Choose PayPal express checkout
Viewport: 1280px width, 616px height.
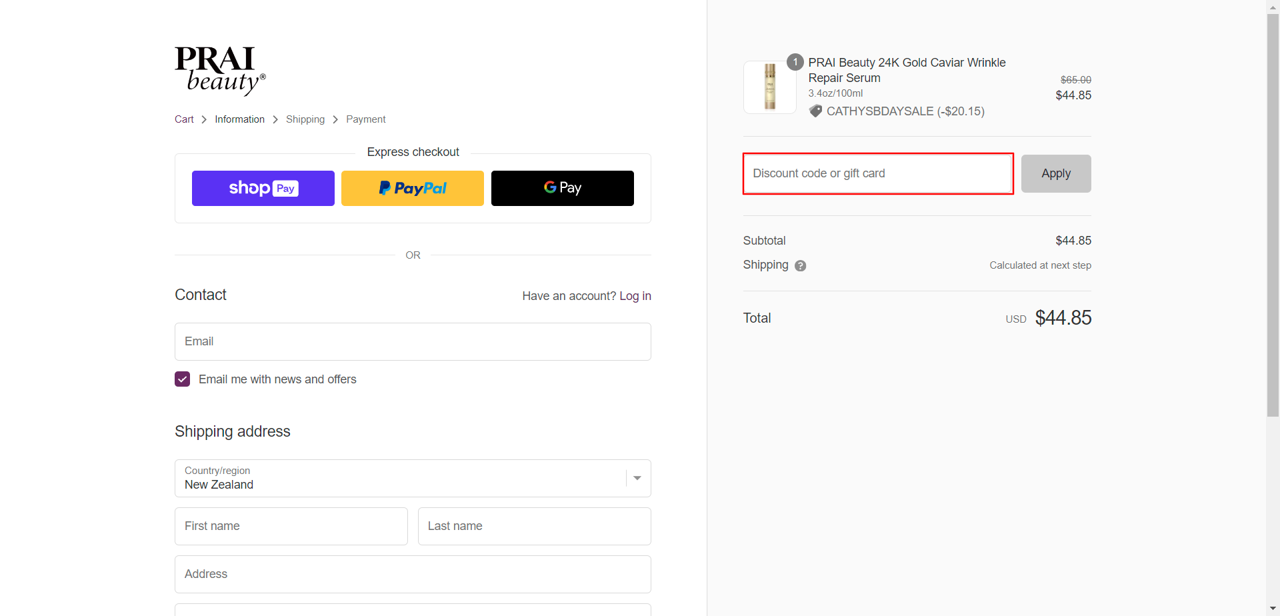(412, 189)
